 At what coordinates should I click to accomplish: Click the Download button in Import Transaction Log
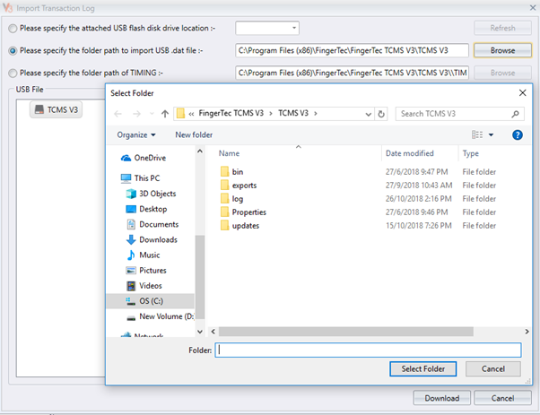click(x=442, y=398)
